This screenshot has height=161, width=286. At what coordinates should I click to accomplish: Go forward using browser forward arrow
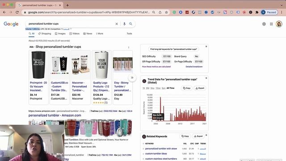pyautogui.click(x=11, y=12)
